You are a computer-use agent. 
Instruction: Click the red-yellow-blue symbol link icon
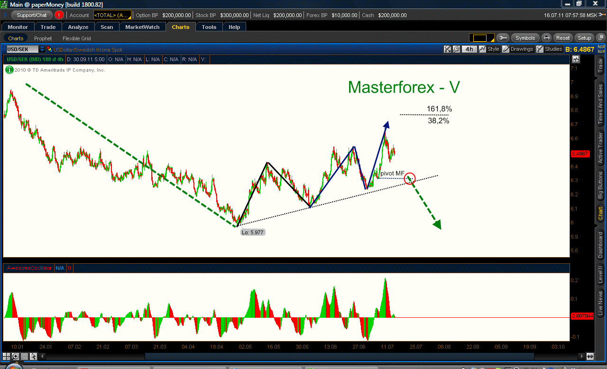(49, 49)
